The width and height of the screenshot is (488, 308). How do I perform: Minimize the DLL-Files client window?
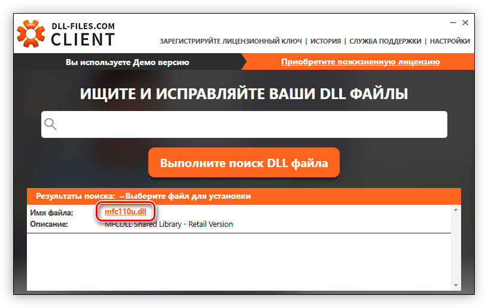point(453,23)
